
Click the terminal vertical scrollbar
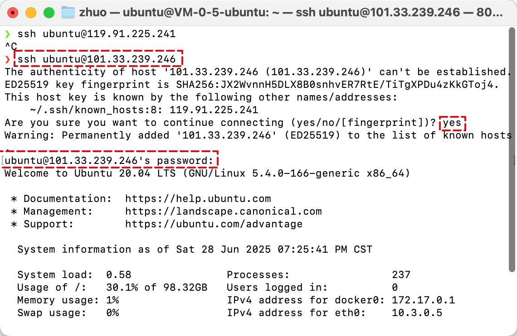pos(512,150)
